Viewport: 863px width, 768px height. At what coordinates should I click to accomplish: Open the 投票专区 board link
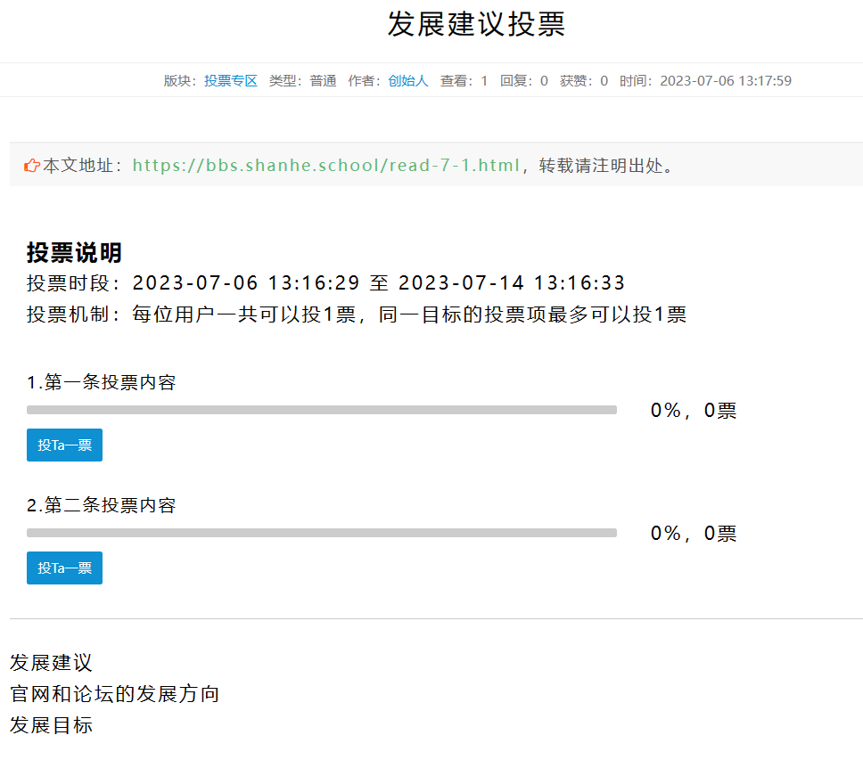point(231,81)
